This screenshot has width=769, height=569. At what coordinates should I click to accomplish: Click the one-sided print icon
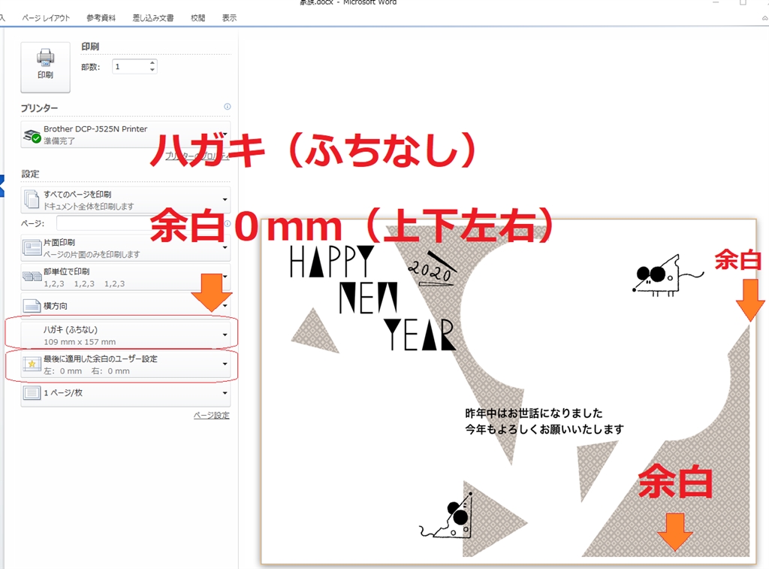pos(32,247)
